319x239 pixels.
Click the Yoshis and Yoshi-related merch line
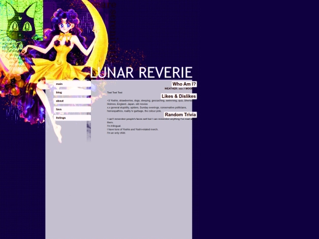tap(132, 129)
